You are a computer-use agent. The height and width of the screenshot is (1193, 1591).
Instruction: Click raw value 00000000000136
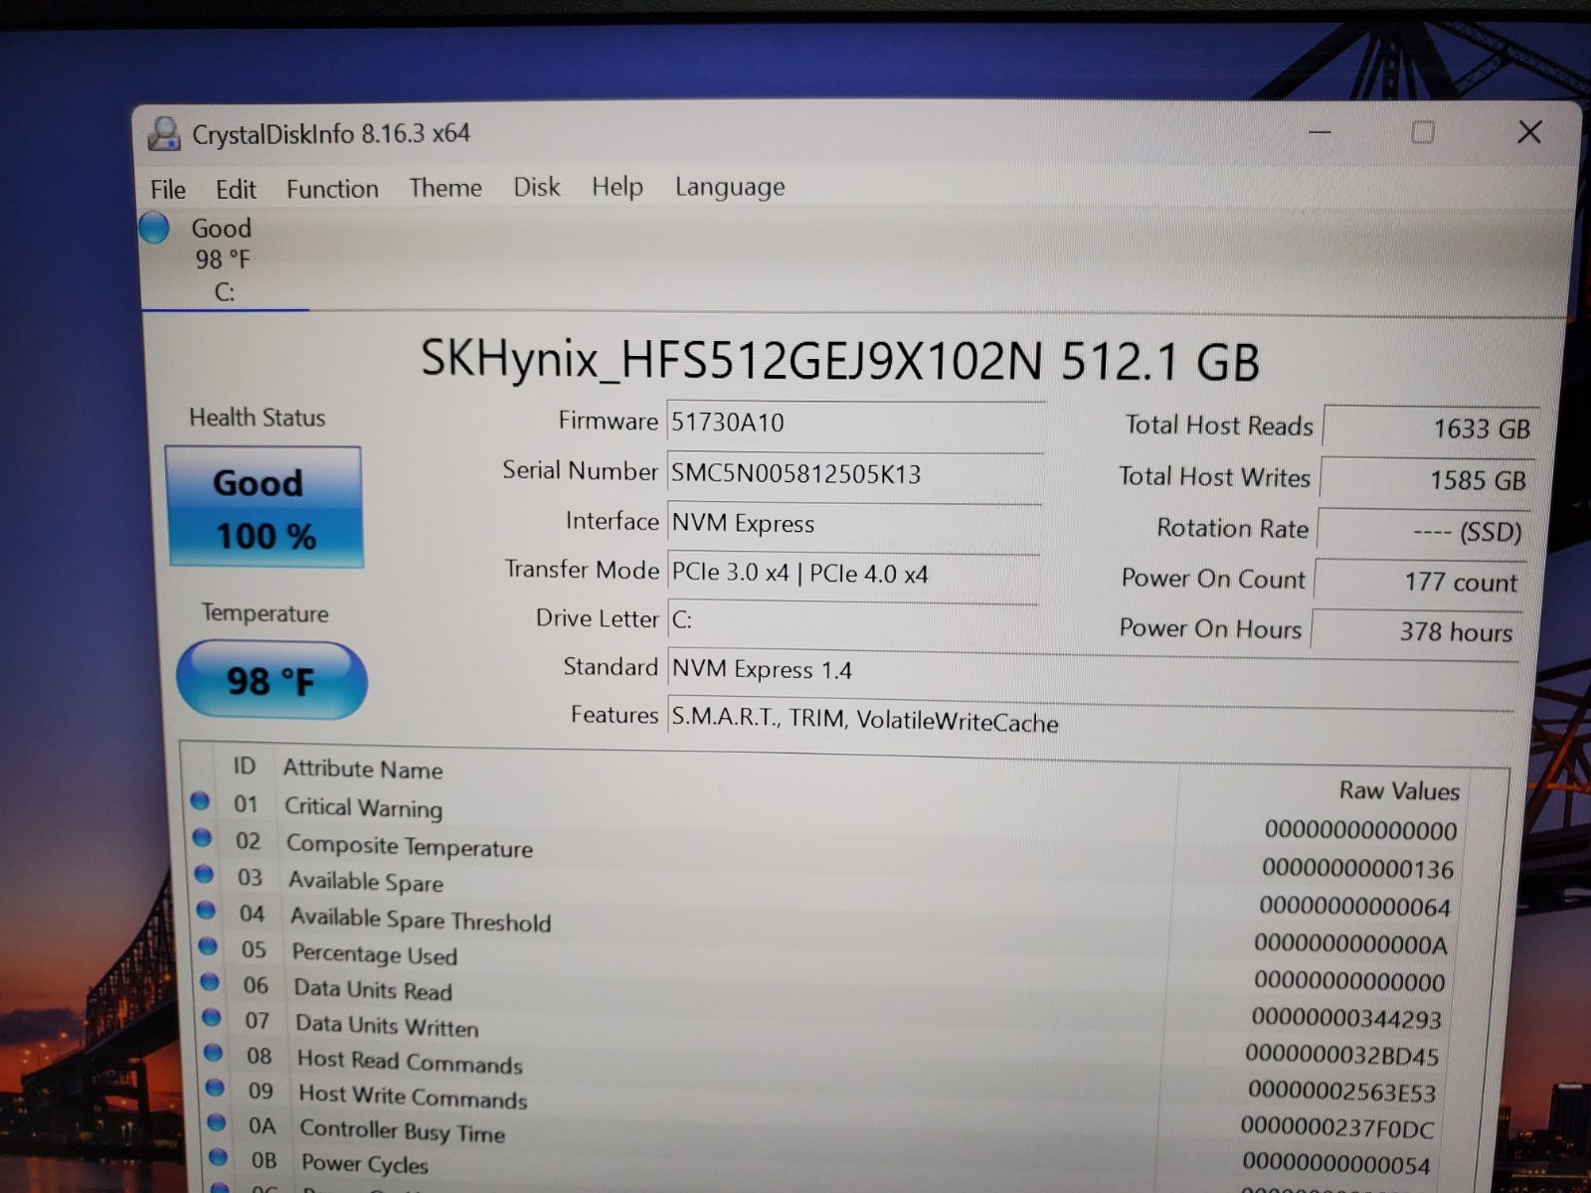(x=1358, y=869)
